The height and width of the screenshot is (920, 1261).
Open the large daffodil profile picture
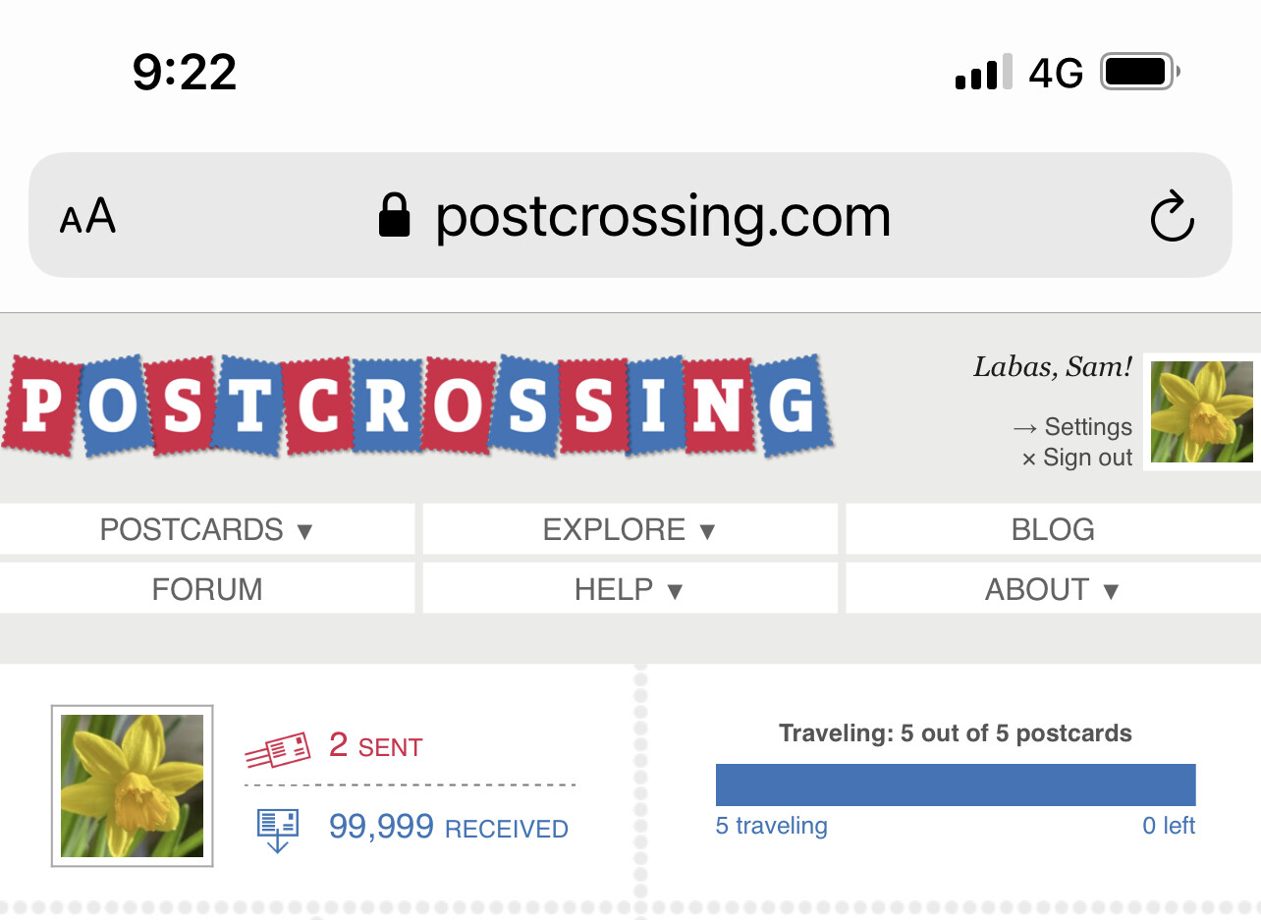pos(133,785)
